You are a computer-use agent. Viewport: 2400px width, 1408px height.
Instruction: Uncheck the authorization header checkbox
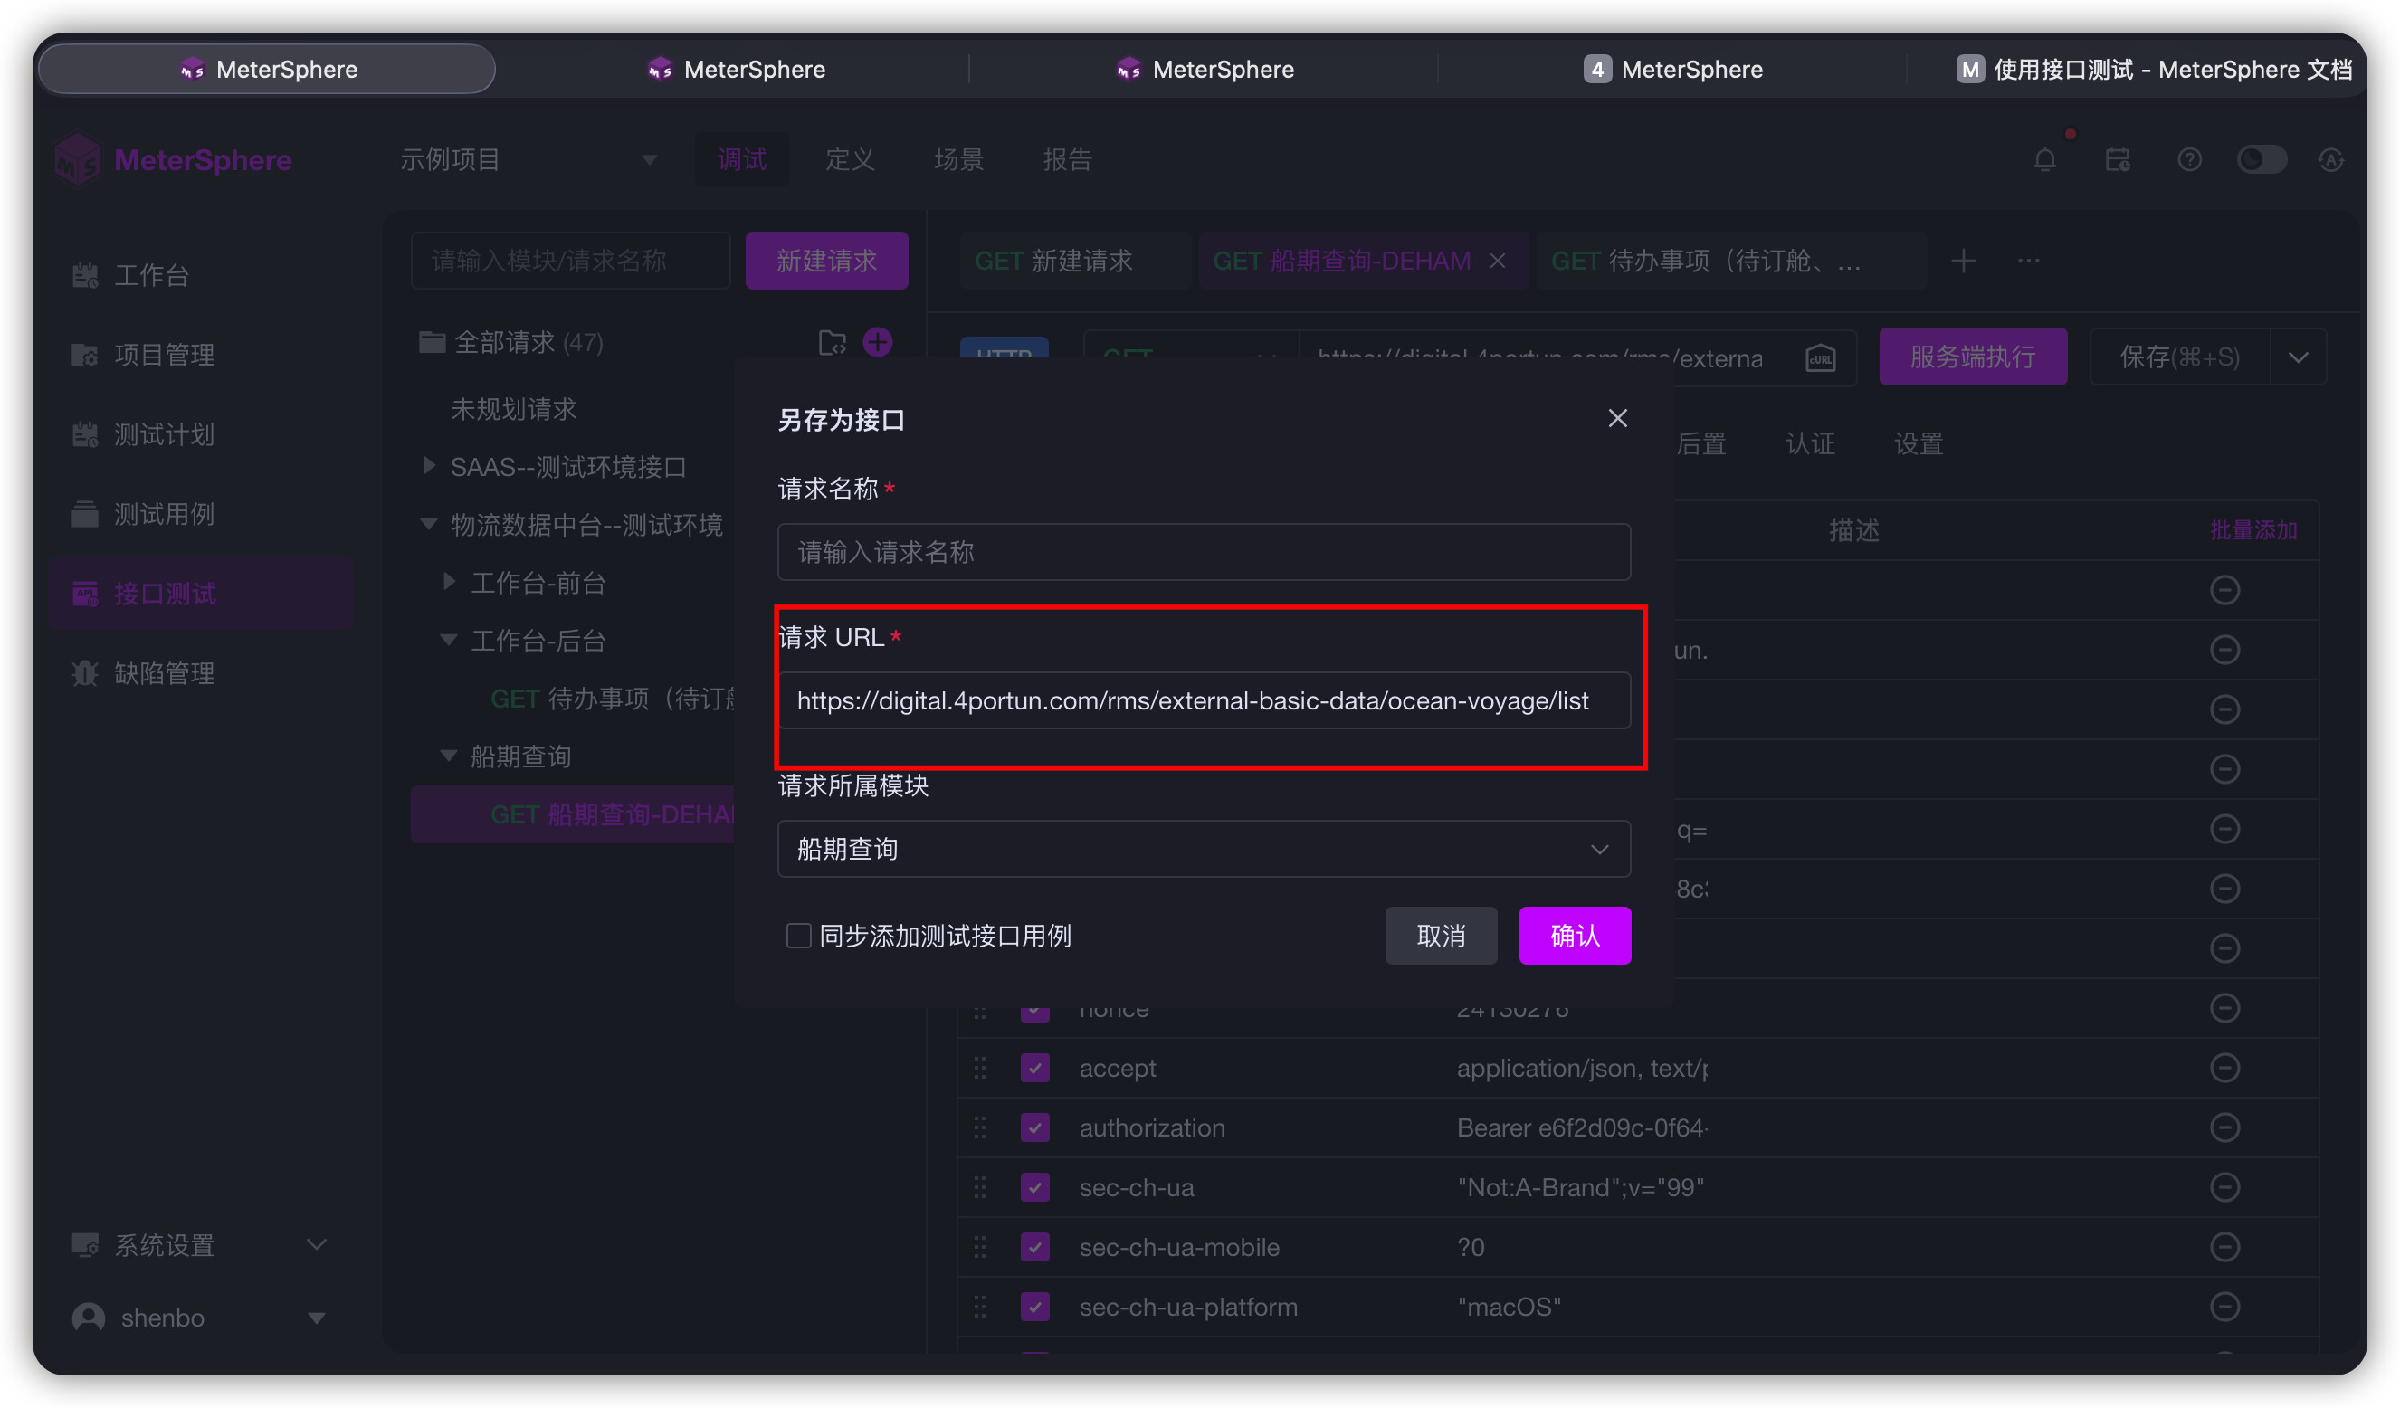1035,1128
